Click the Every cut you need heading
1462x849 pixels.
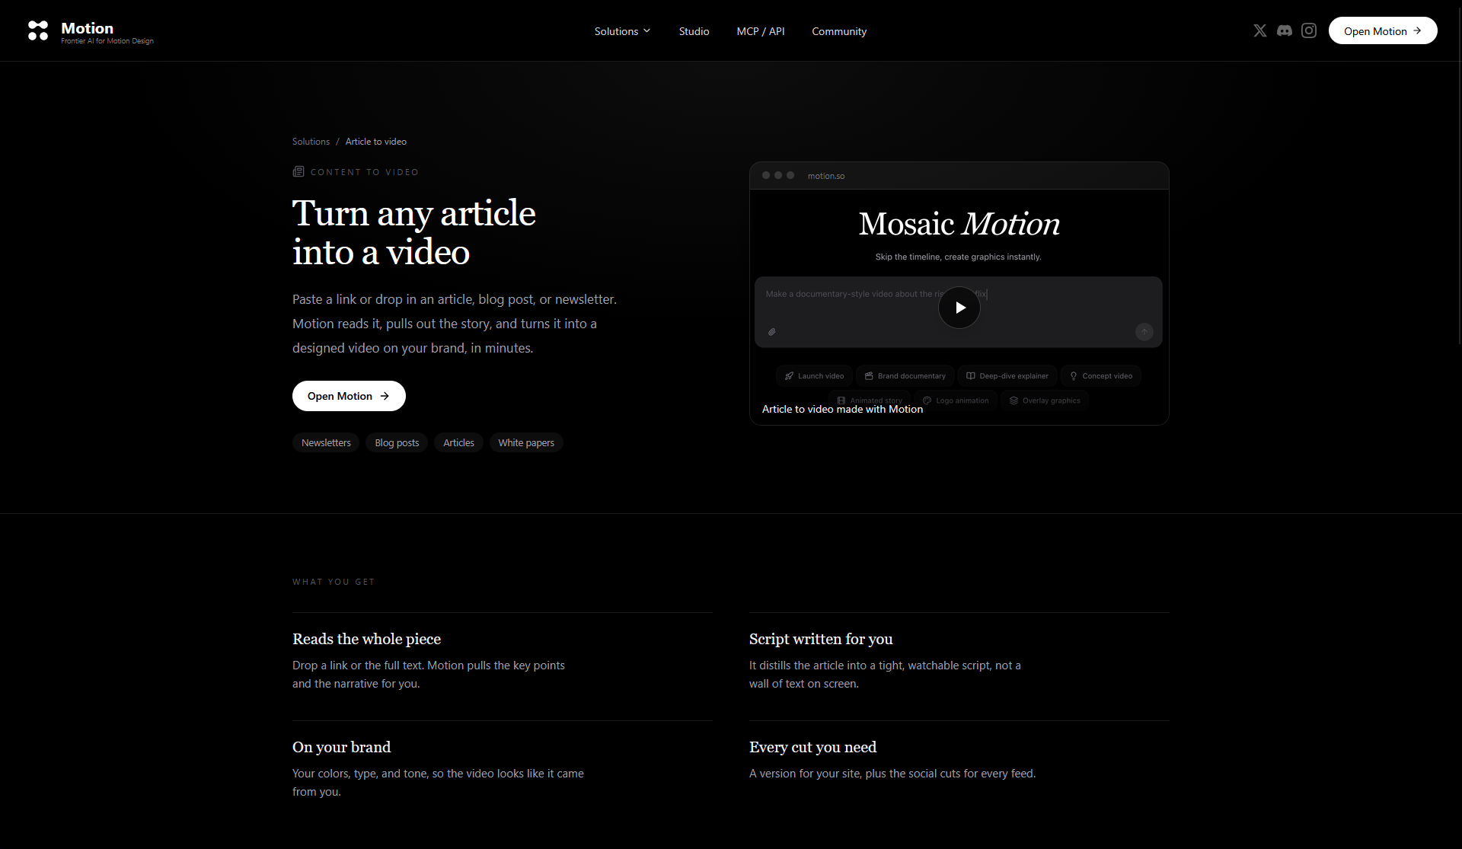click(812, 747)
